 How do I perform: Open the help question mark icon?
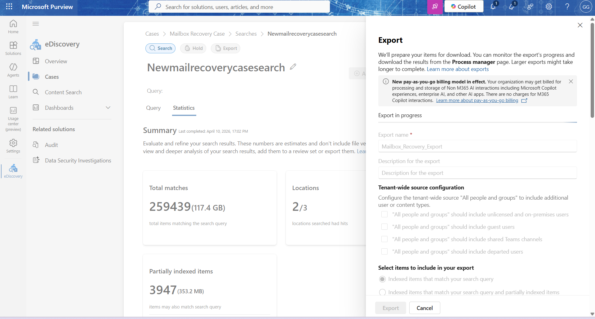point(567,7)
